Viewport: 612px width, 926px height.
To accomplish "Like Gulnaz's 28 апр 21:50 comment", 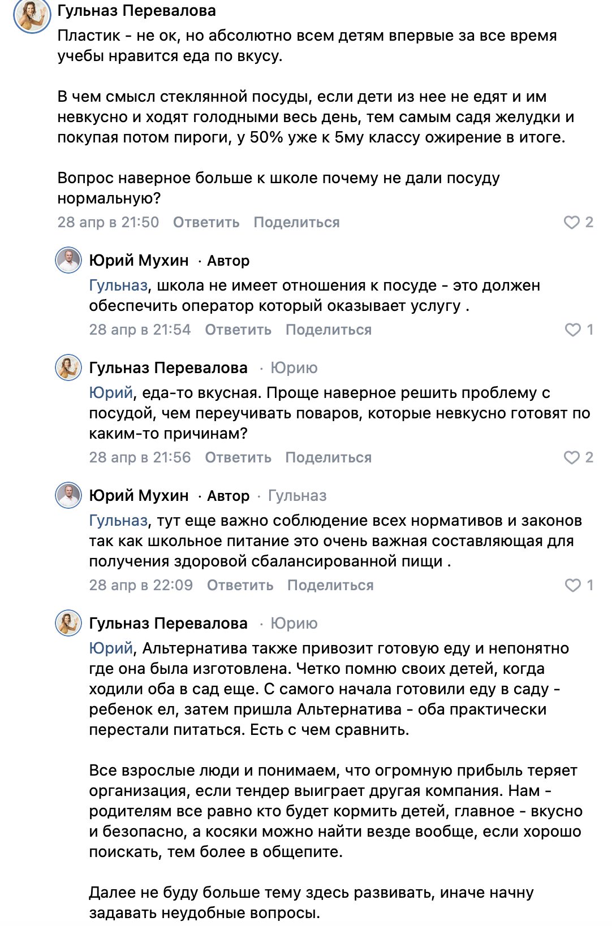I will tap(572, 222).
